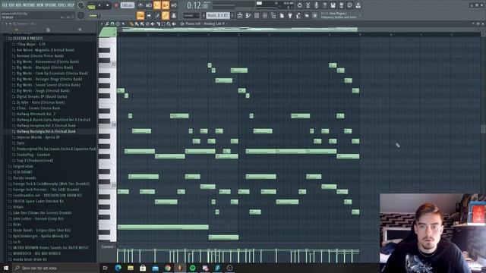
Task: Click the master volume knob
Action: pyautogui.click(x=81, y=5)
